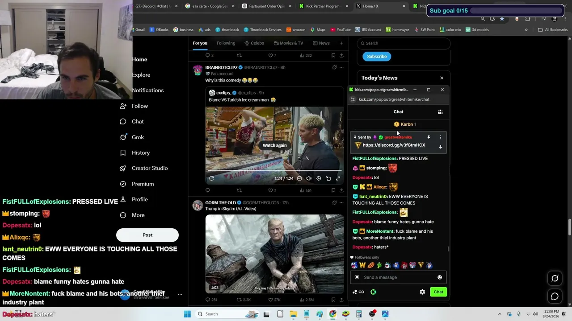The width and height of the screenshot is (572, 321).
Task: Reply to the cxclips ice cream post
Action: [x=208, y=190]
